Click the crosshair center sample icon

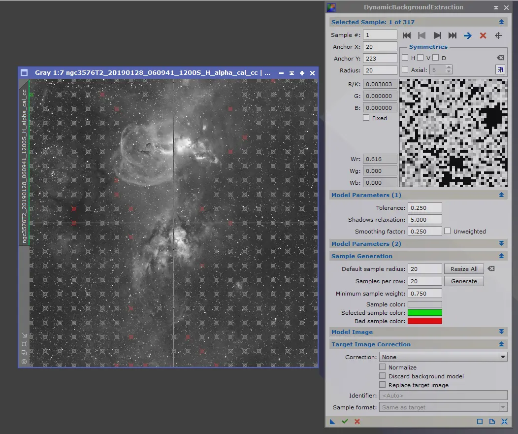tap(498, 35)
